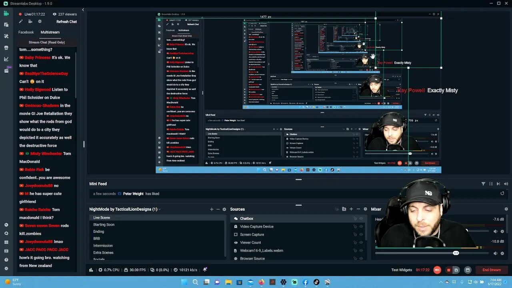
Task: Open Firefox from the taskbar
Action: [261, 282]
